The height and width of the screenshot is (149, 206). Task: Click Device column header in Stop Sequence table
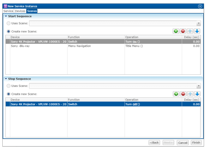[x=39, y=100]
